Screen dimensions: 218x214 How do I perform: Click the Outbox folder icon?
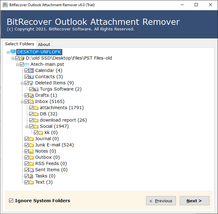pyautogui.click(x=31, y=158)
